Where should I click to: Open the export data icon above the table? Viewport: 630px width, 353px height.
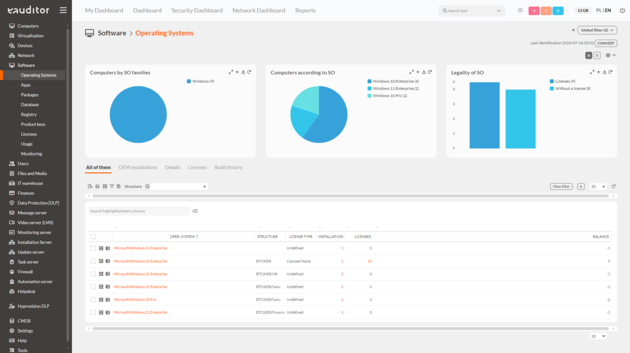click(90, 186)
